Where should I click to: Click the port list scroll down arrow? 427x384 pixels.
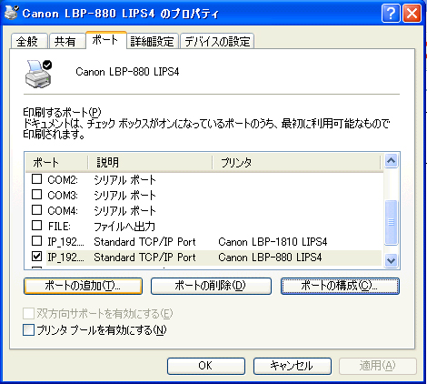click(392, 261)
